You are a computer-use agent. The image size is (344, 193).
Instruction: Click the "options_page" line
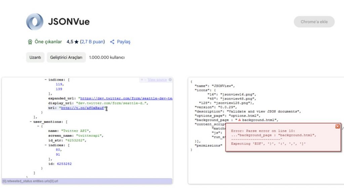[x=227, y=116]
